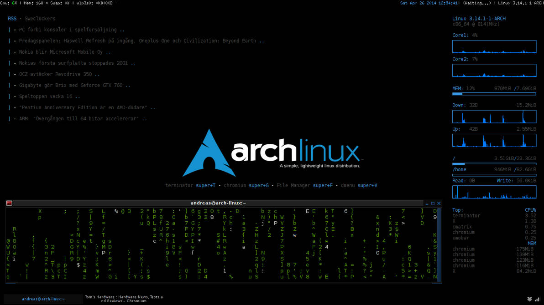Select the Core2 CPU usage graph

click(494, 70)
